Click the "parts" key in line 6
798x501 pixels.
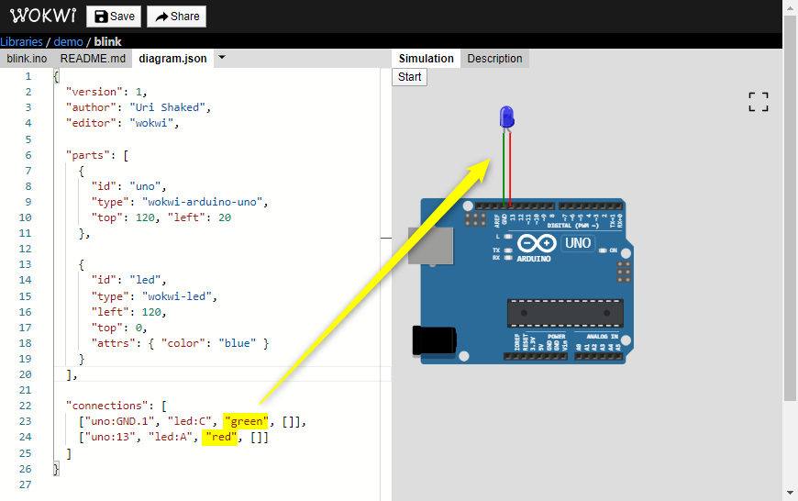pos(88,155)
